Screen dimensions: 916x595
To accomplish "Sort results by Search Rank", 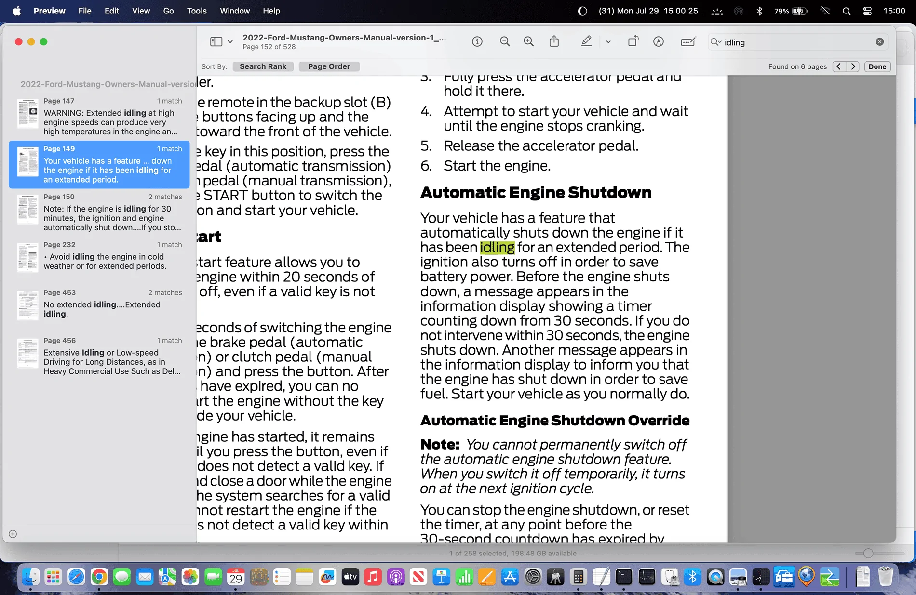I will point(263,66).
